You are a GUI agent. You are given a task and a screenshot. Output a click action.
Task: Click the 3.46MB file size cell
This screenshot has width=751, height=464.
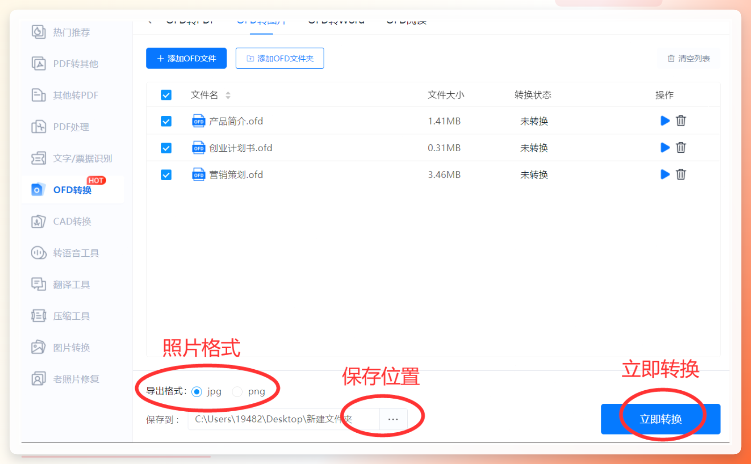click(444, 175)
